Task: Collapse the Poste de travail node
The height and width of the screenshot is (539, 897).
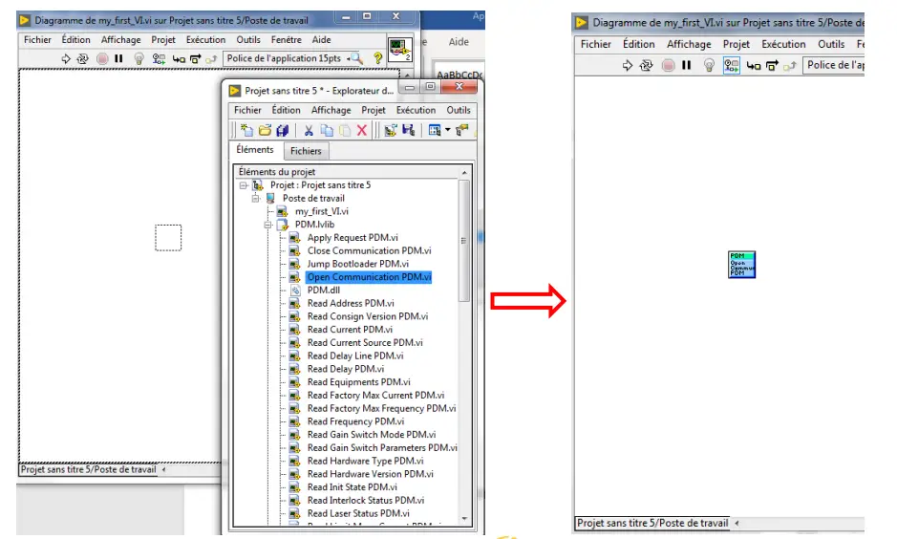Action: tap(256, 199)
